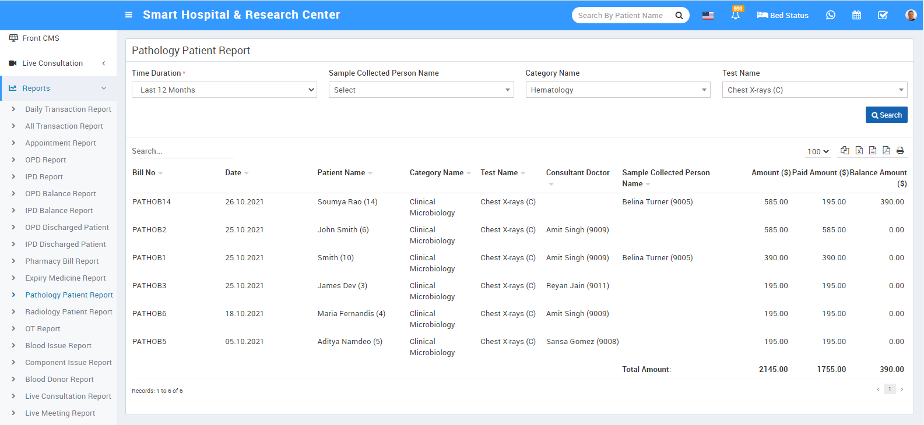The image size is (924, 425).
Task: Export table to Excel
Action: coord(859,150)
